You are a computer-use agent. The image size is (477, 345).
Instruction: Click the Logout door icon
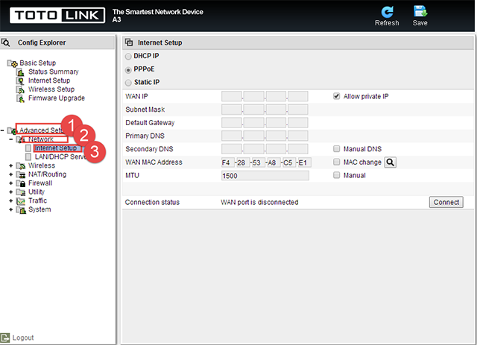pos(5,338)
